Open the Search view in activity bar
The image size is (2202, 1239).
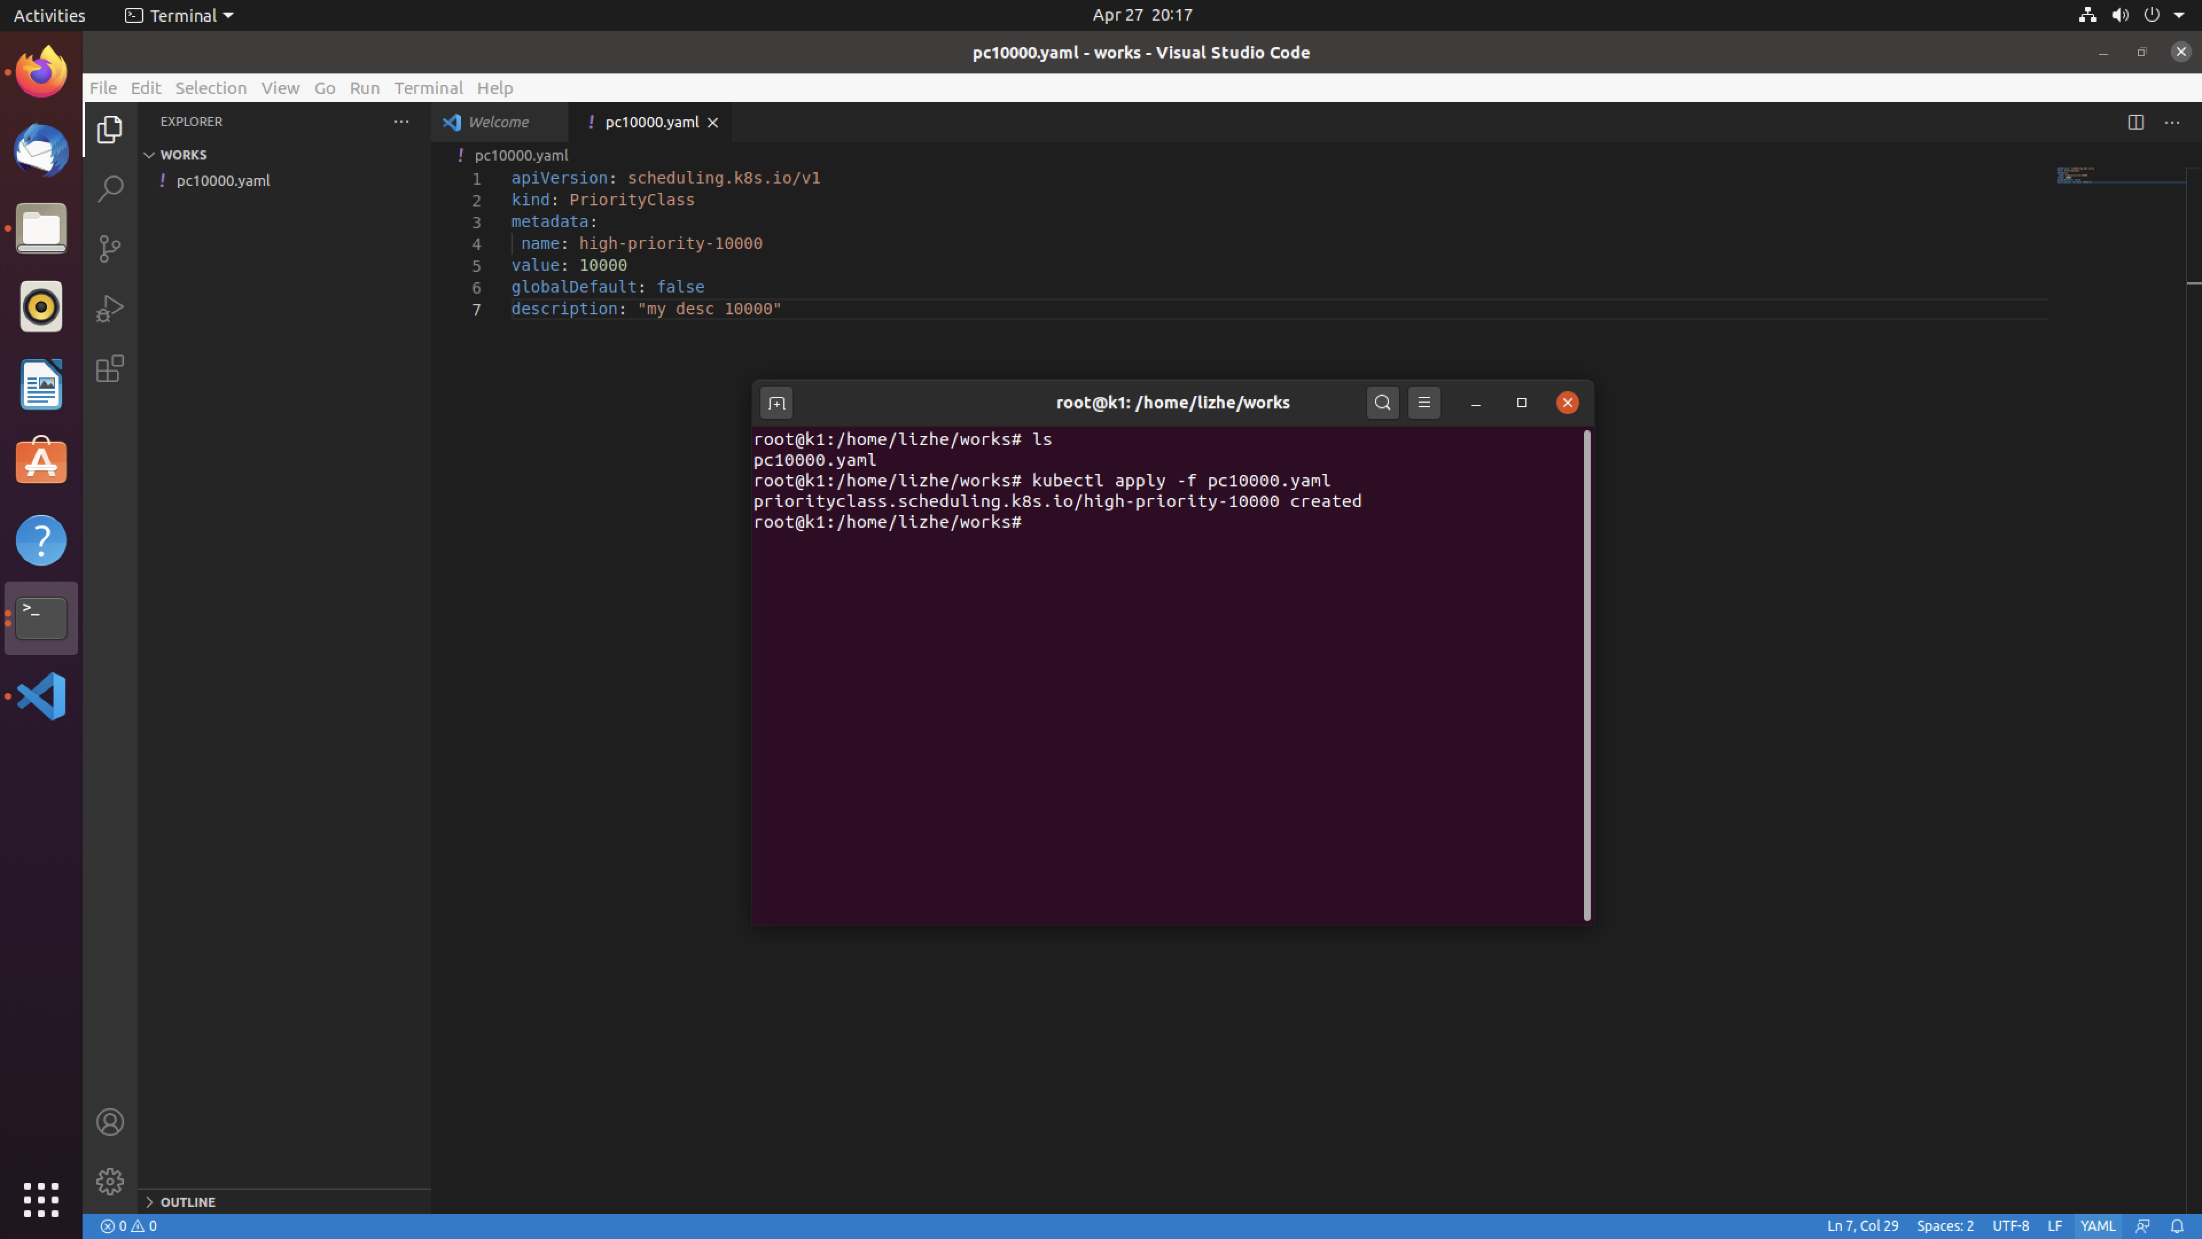[x=110, y=189]
